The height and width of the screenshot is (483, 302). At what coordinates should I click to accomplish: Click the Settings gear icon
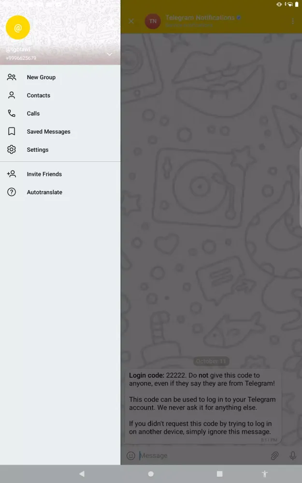tap(12, 150)
